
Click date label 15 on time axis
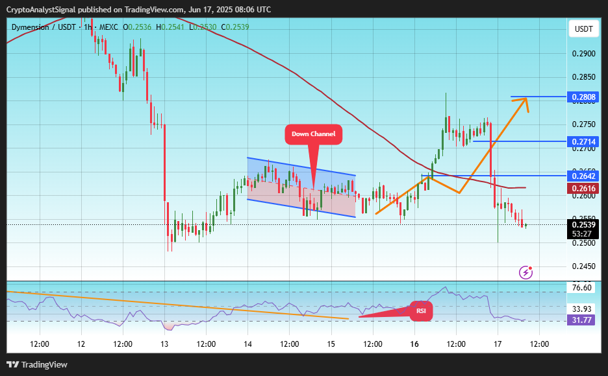(331, 344)
